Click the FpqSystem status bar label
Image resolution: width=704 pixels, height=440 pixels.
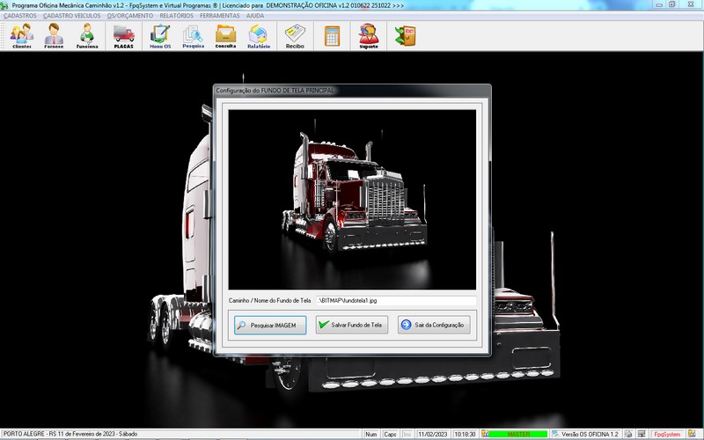[x=667, y=434]
